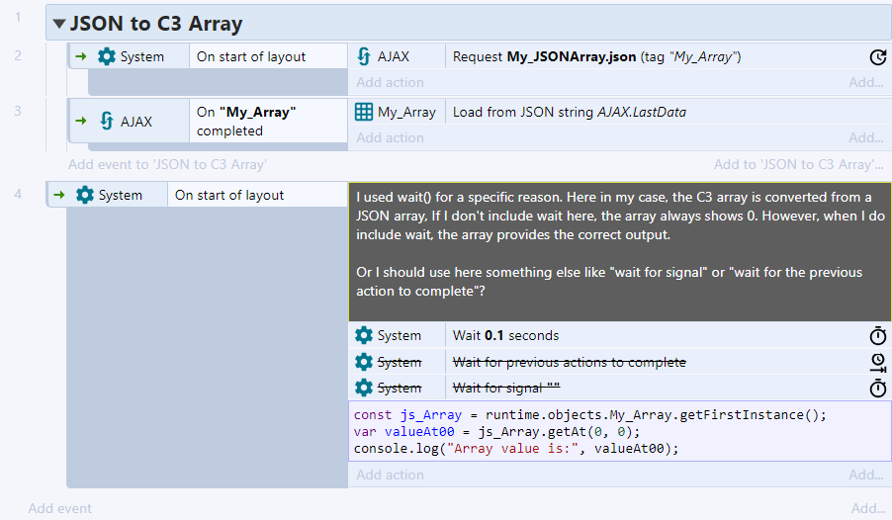Open the Add... menu at bottom right

pos(867,508)
